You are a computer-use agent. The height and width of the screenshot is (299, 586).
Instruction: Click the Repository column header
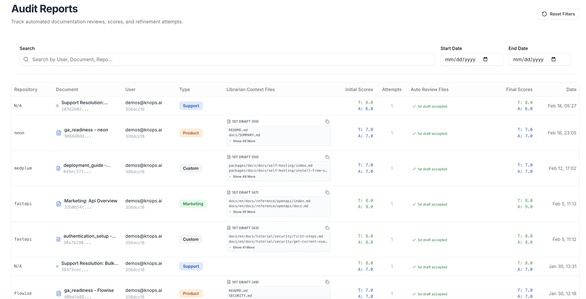coord(26,89)
